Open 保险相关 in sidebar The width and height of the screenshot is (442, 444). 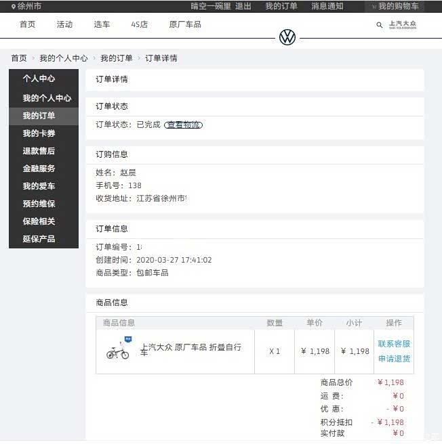pos(43,221)
